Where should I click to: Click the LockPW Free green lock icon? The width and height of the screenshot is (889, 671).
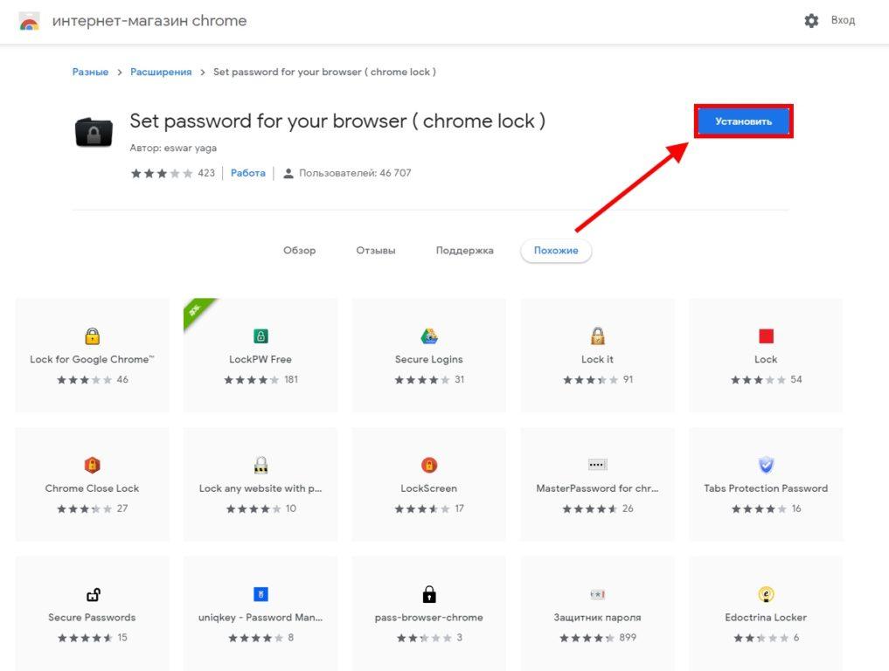point(260,335)
